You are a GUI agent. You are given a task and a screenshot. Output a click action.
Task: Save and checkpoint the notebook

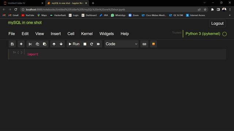pos(12,44)
